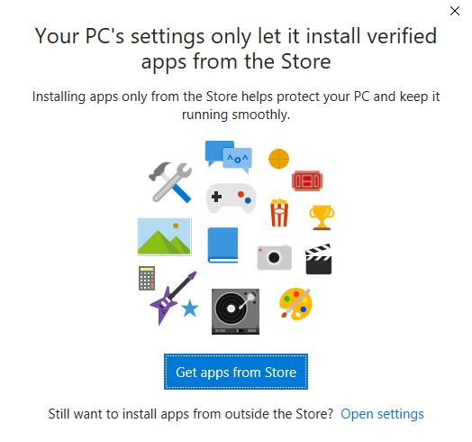Click the popcorn box icon
The width and height of the screenshot is (472, 442).
coord(279,213)
